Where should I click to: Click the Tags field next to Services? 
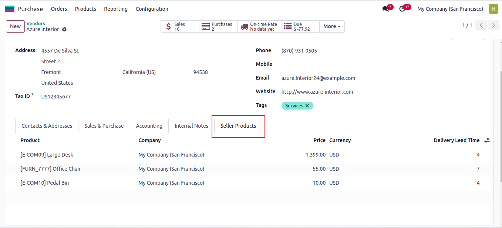pos(399,106)
